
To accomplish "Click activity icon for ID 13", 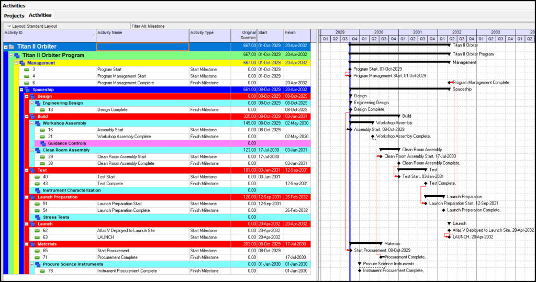I will 42,110.
